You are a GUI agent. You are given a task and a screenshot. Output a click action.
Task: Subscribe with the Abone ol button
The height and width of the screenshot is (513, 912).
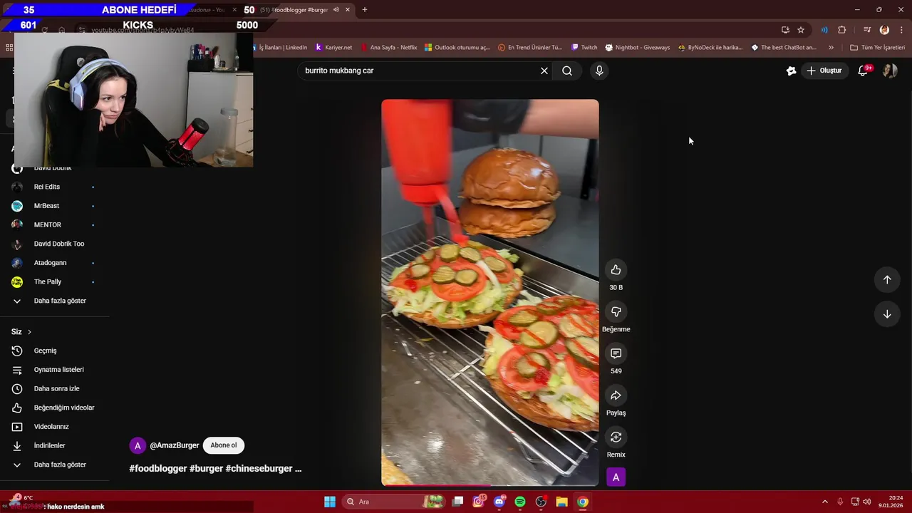(x=224, y=445)
